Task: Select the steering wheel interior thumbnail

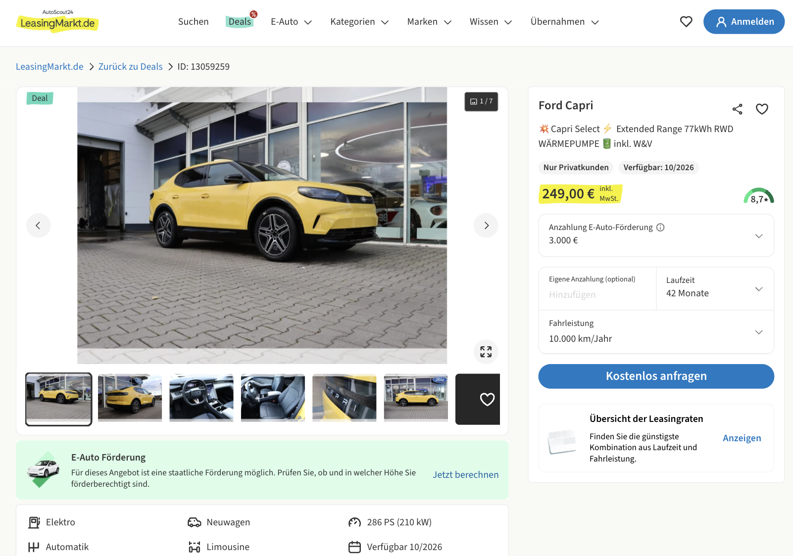Action: [201, 398]
